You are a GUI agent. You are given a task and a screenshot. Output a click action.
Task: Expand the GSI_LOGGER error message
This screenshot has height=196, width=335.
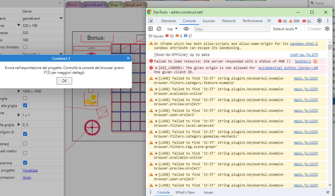pyautogui.click(x=156, y=68)
